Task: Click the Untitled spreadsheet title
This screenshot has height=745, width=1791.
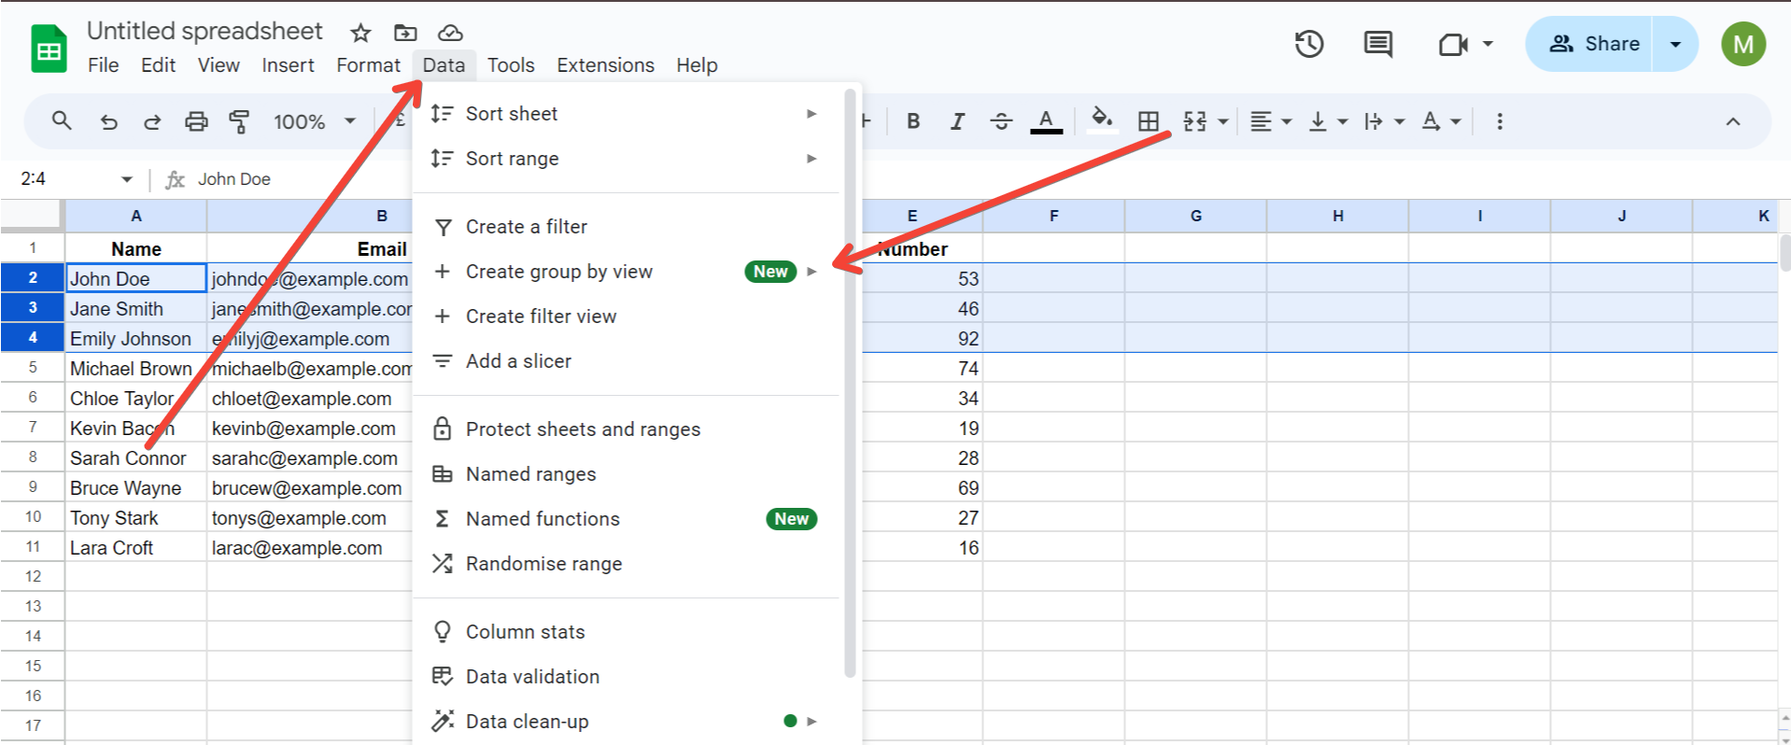Action: [204, 31]
